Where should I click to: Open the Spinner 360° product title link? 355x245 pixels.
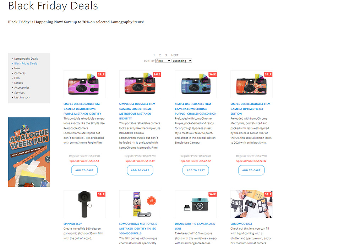tap(73, 224)
